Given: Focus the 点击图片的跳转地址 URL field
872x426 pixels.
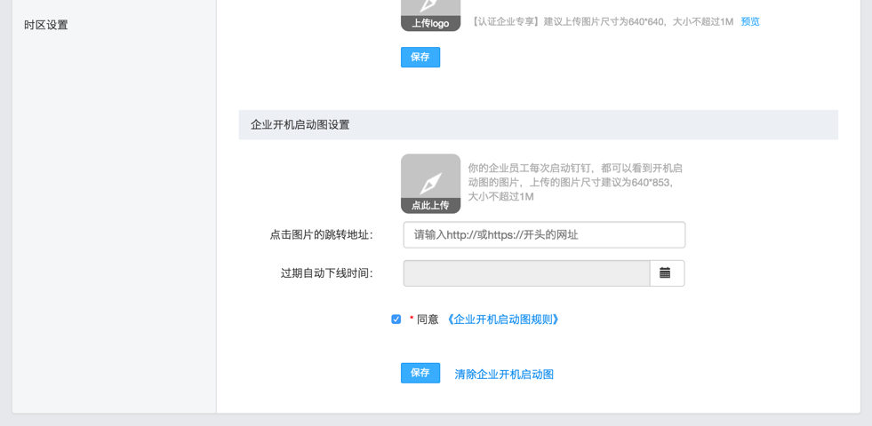Looking at the screenshot, I should pos(544,235).
